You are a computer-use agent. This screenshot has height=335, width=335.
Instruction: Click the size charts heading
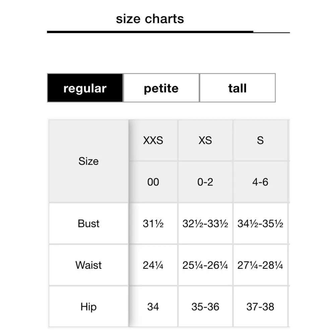(150, 19)
